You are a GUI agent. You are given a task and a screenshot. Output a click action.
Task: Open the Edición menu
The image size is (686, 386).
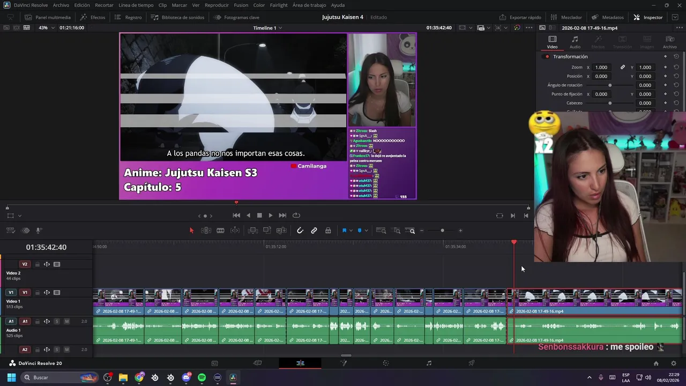click(82, 5)
